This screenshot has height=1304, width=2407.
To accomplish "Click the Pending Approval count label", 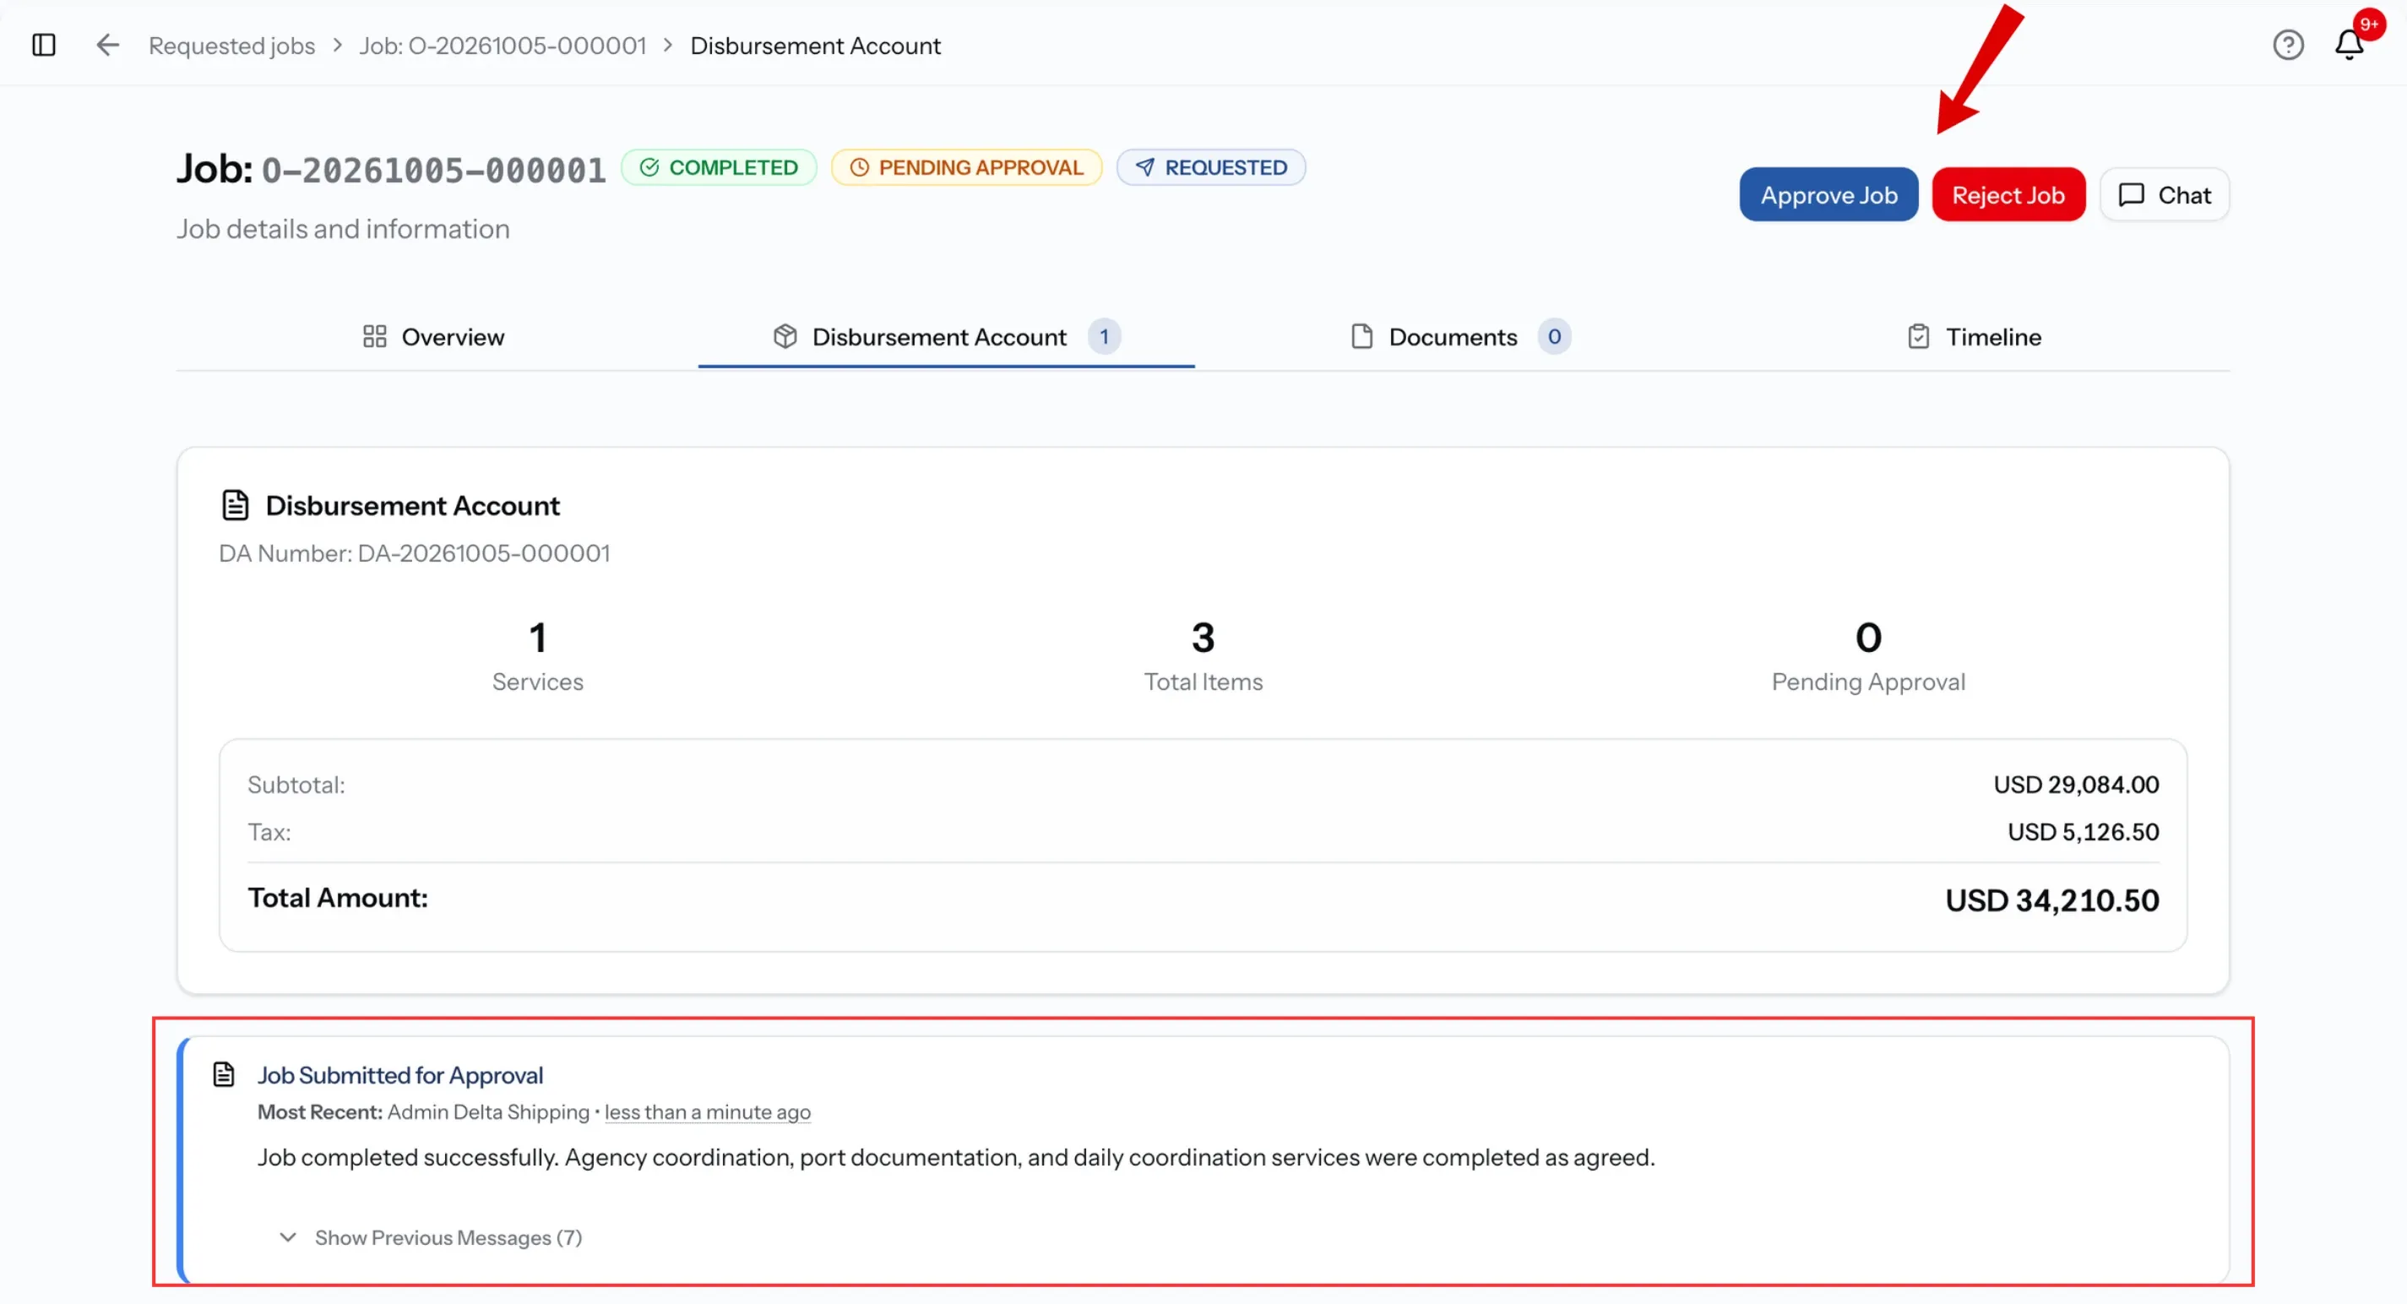I will point(1868,682).
